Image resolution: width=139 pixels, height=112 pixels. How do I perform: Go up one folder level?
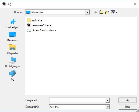point(101,12)
